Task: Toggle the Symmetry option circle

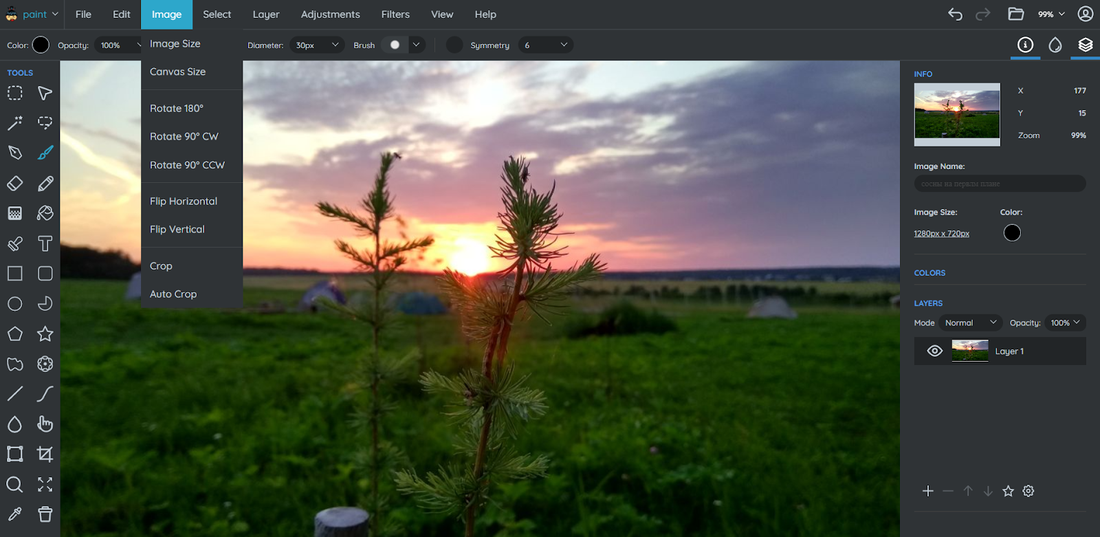Action: point(454,45)
